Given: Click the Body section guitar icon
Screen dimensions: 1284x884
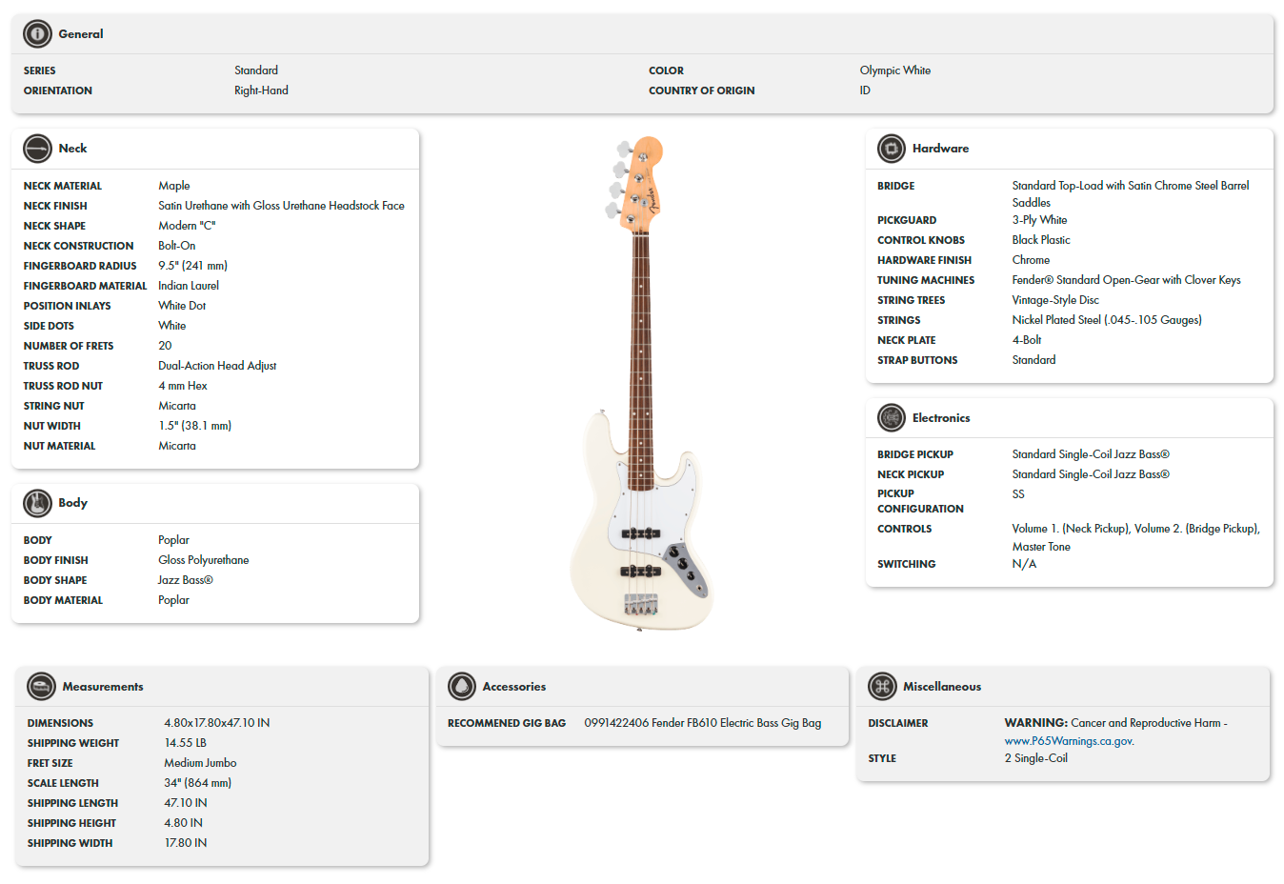Looking at the screenshot, I should pyautogui.click(x=38, y=503).
